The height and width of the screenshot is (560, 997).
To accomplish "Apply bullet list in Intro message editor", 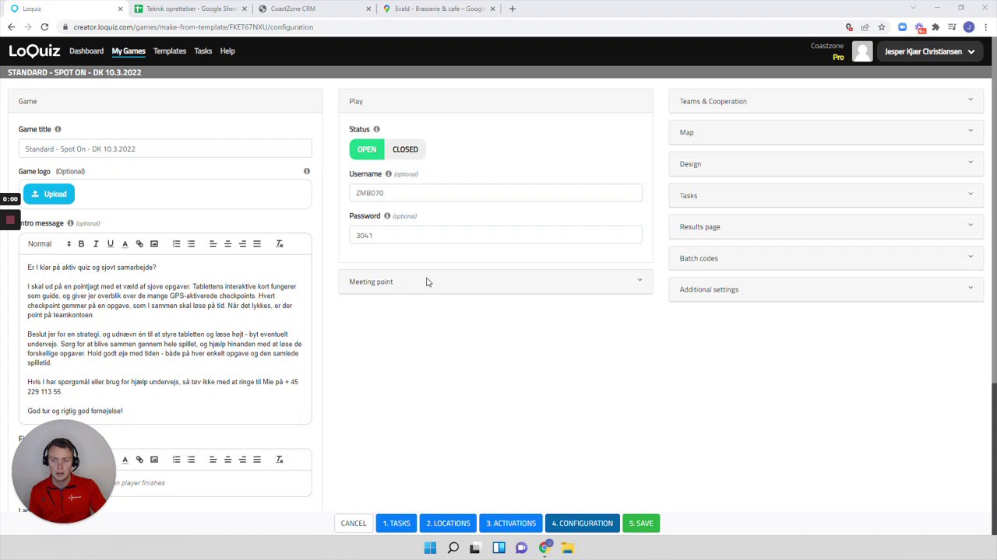I will [x=191, y=244].
